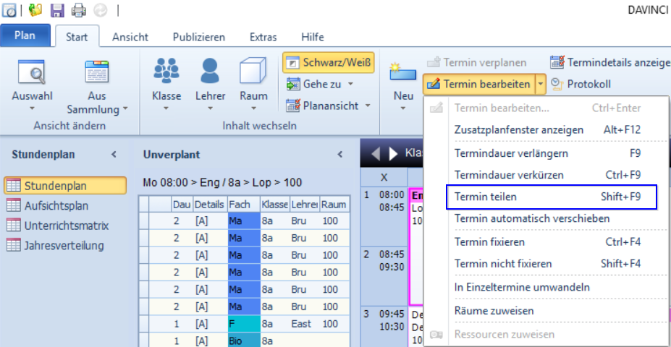Click the DaVinci app icon in title bar

(9, 10)
